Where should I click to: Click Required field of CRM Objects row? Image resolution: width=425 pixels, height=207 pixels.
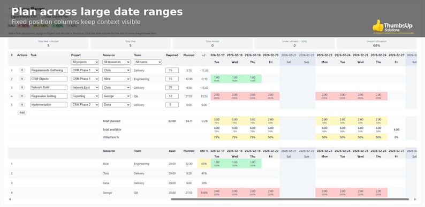click(172, 79)
